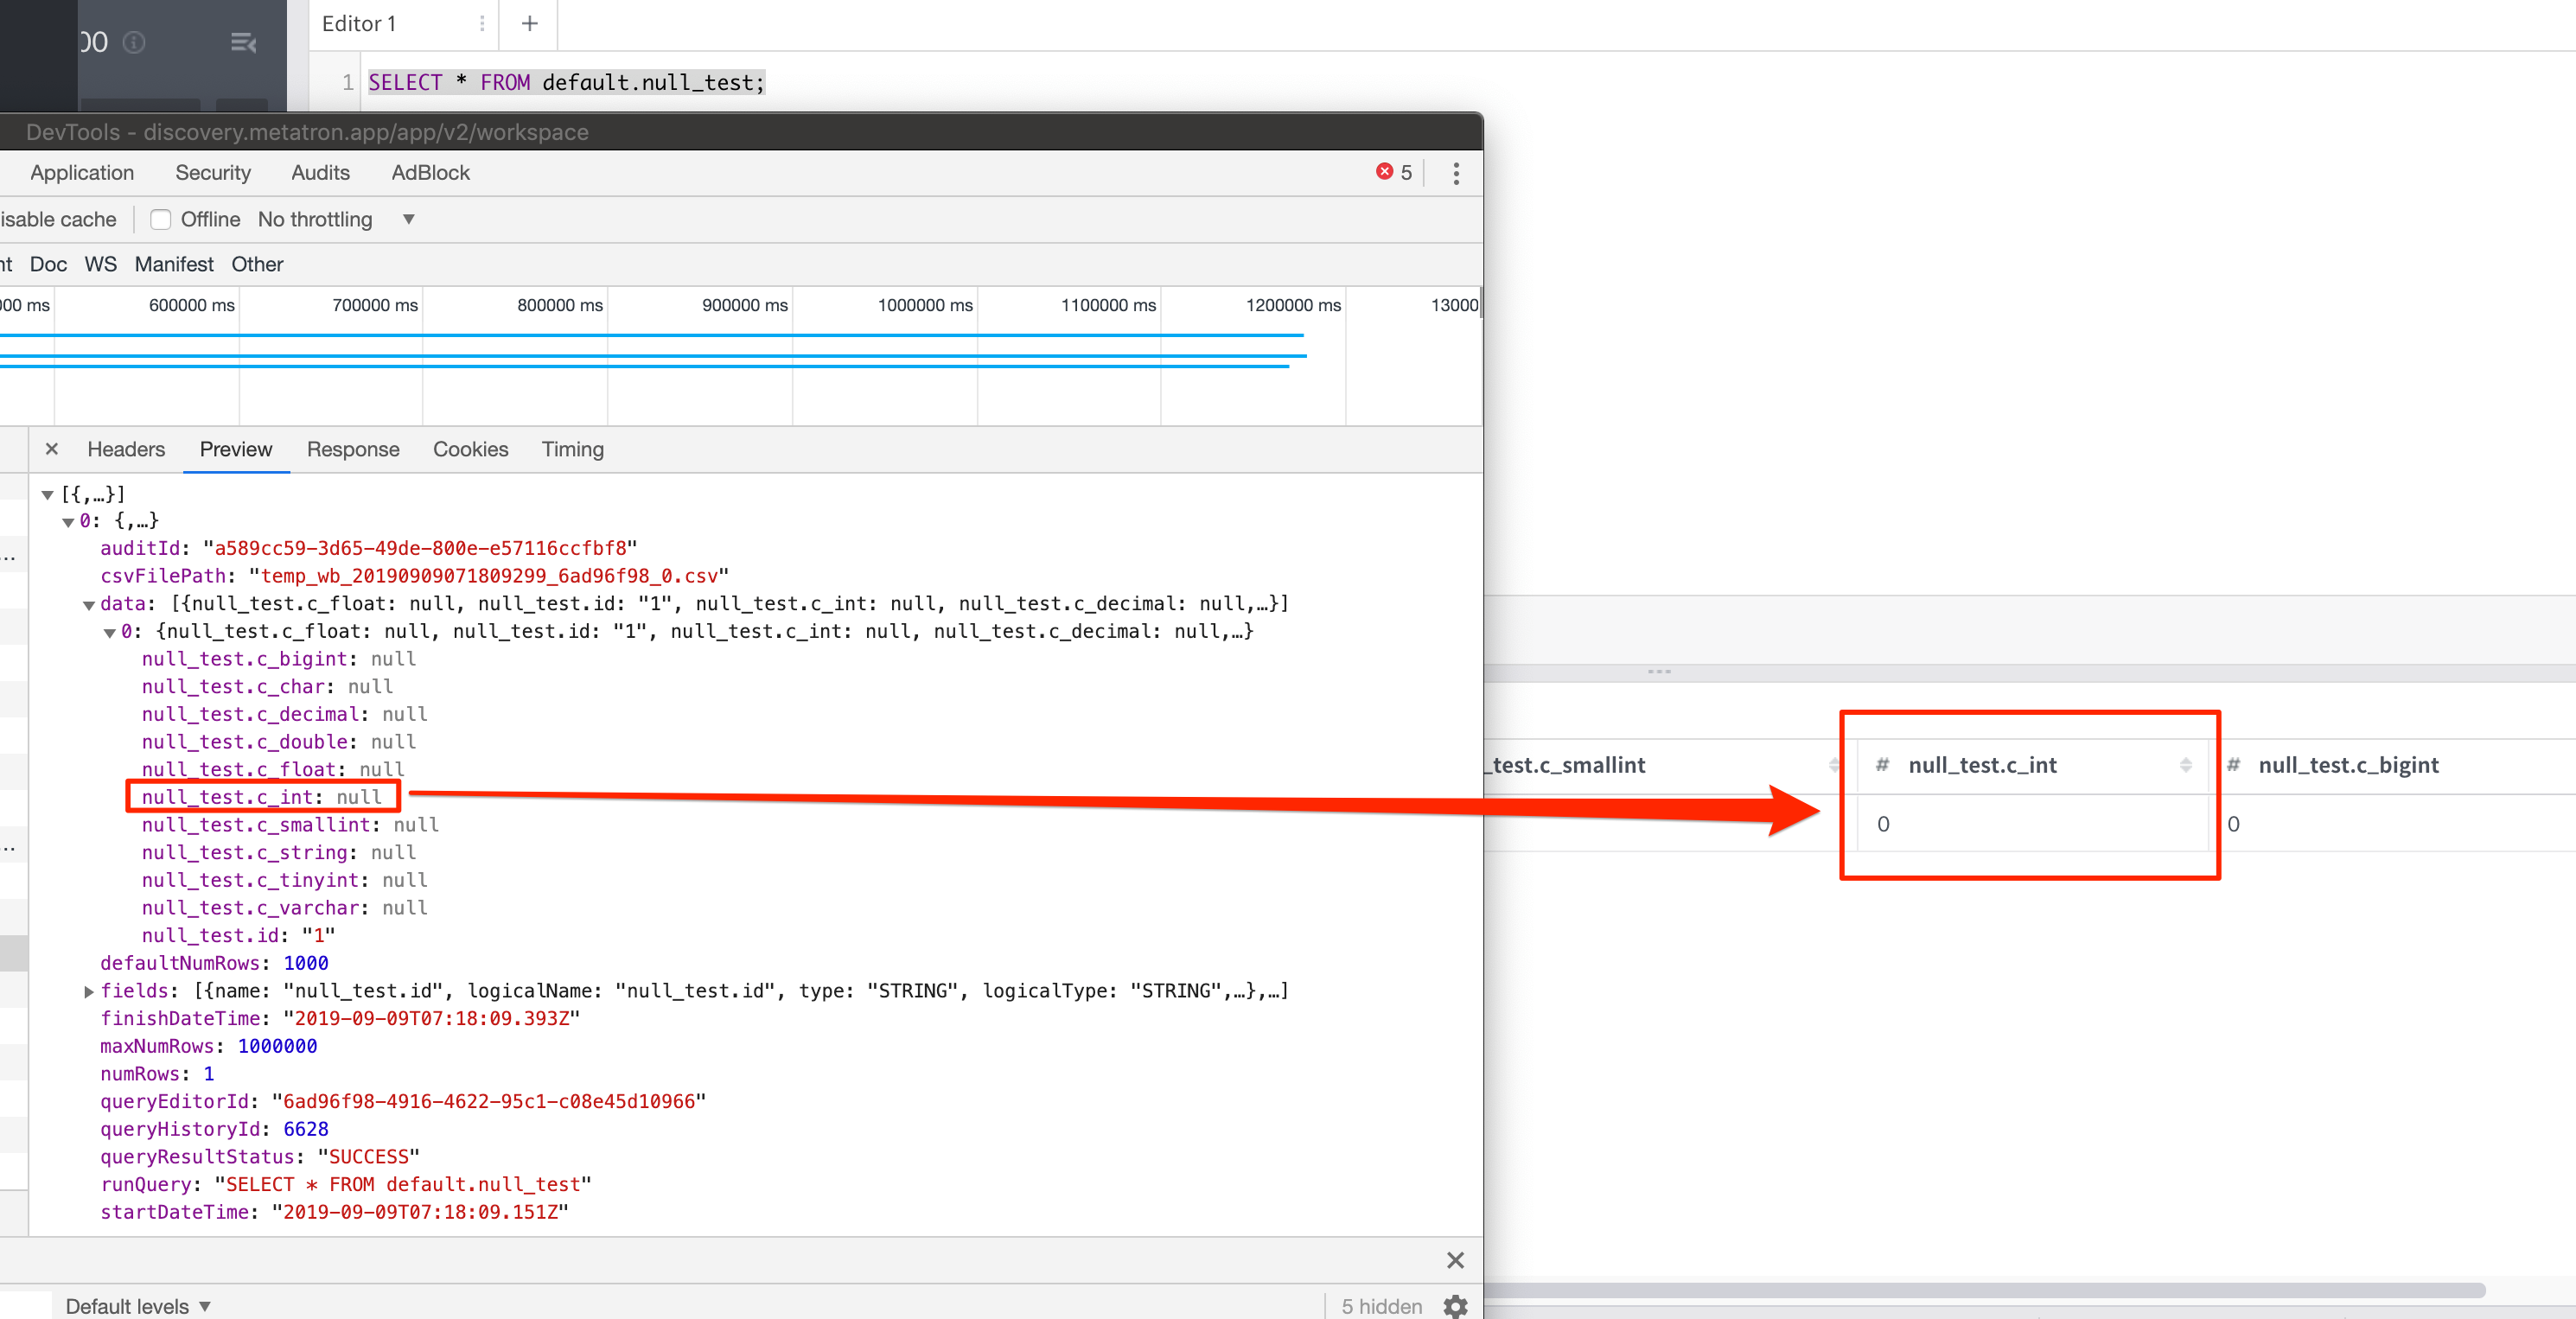The height and width of the screenshot is (1319, 2576).
Task: Expand the fields array in the JSON preview
Action: [88, 991]
